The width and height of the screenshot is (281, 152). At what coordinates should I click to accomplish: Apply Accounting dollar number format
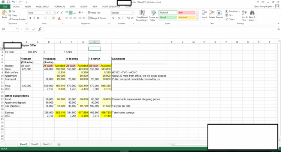click(x=113, y=18)
